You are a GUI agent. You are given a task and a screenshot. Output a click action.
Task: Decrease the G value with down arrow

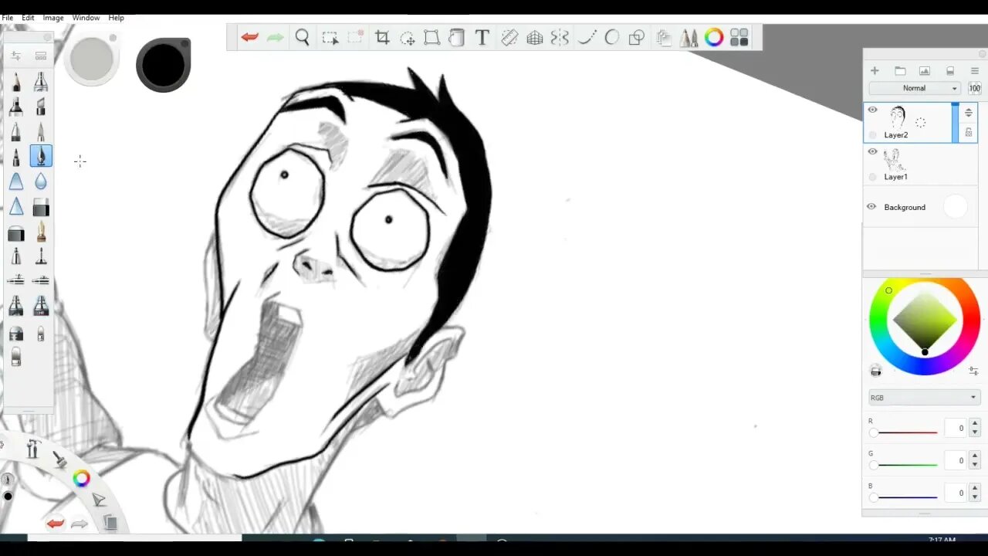975,465
